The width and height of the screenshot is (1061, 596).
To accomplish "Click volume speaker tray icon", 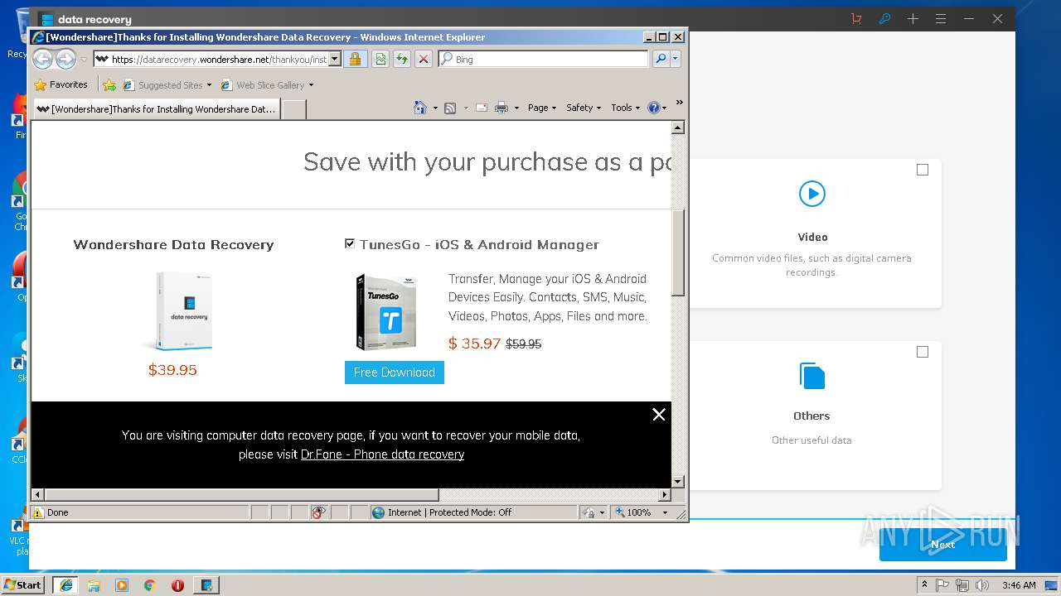I will coord(982,585).
